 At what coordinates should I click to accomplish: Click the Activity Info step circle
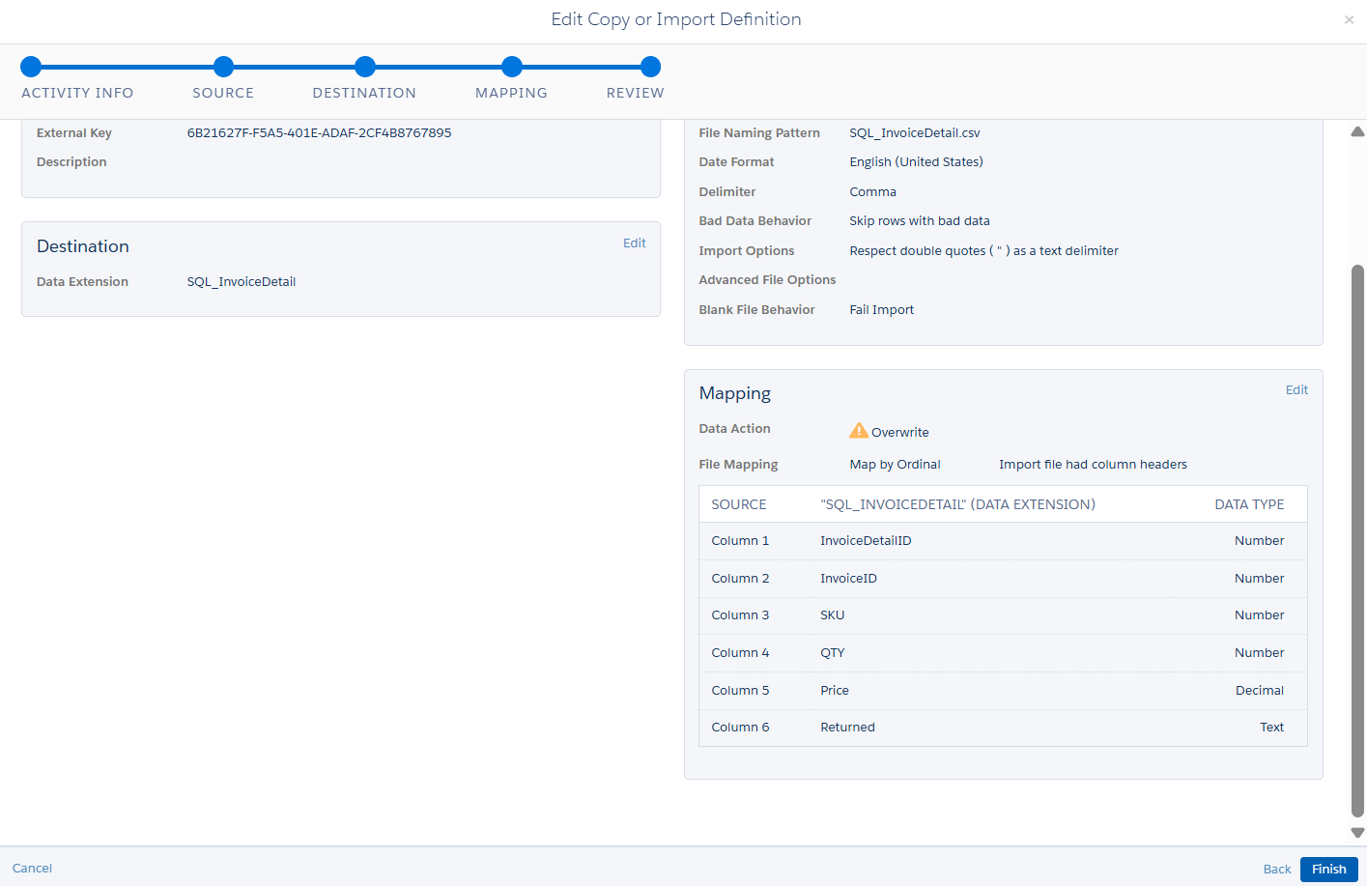(x=31, y=67)
